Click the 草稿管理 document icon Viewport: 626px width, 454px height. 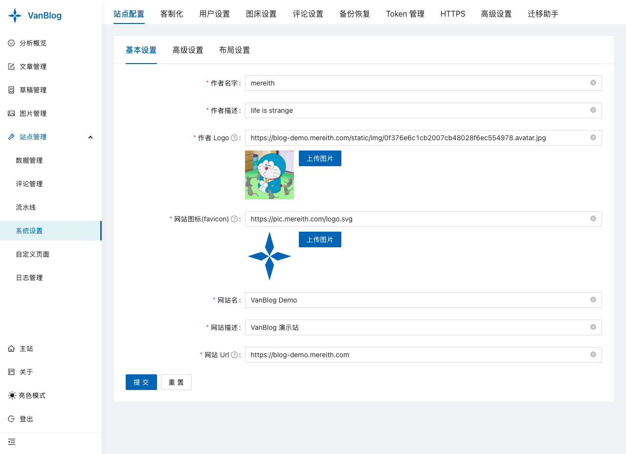tap(11, 90)
